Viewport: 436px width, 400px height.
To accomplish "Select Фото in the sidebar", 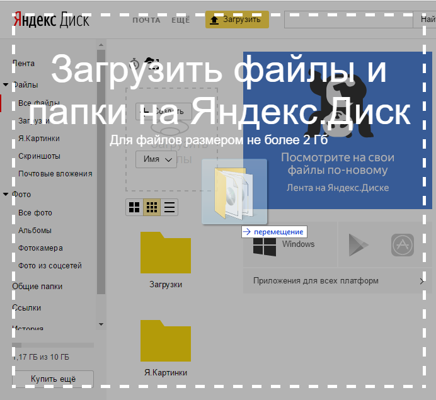I will pos(21,194).
